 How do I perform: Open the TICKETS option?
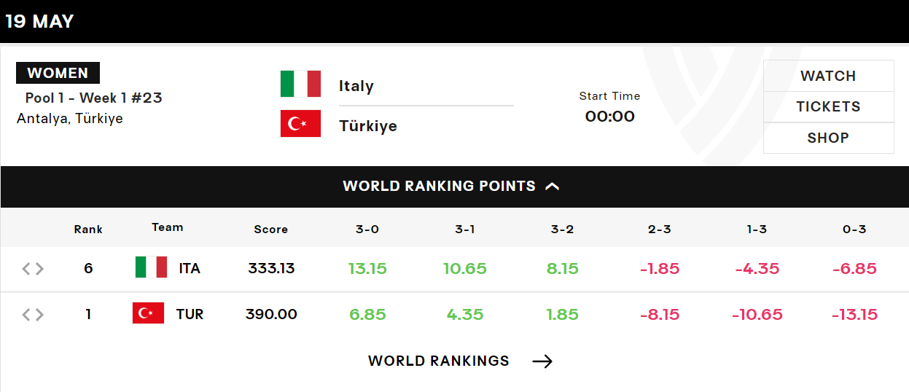click(x=828, y=106)
